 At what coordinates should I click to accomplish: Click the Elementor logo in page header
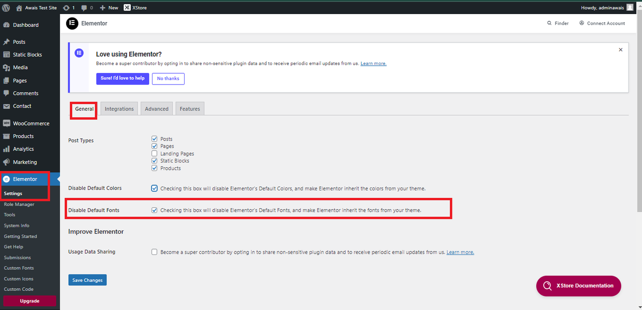72,24
